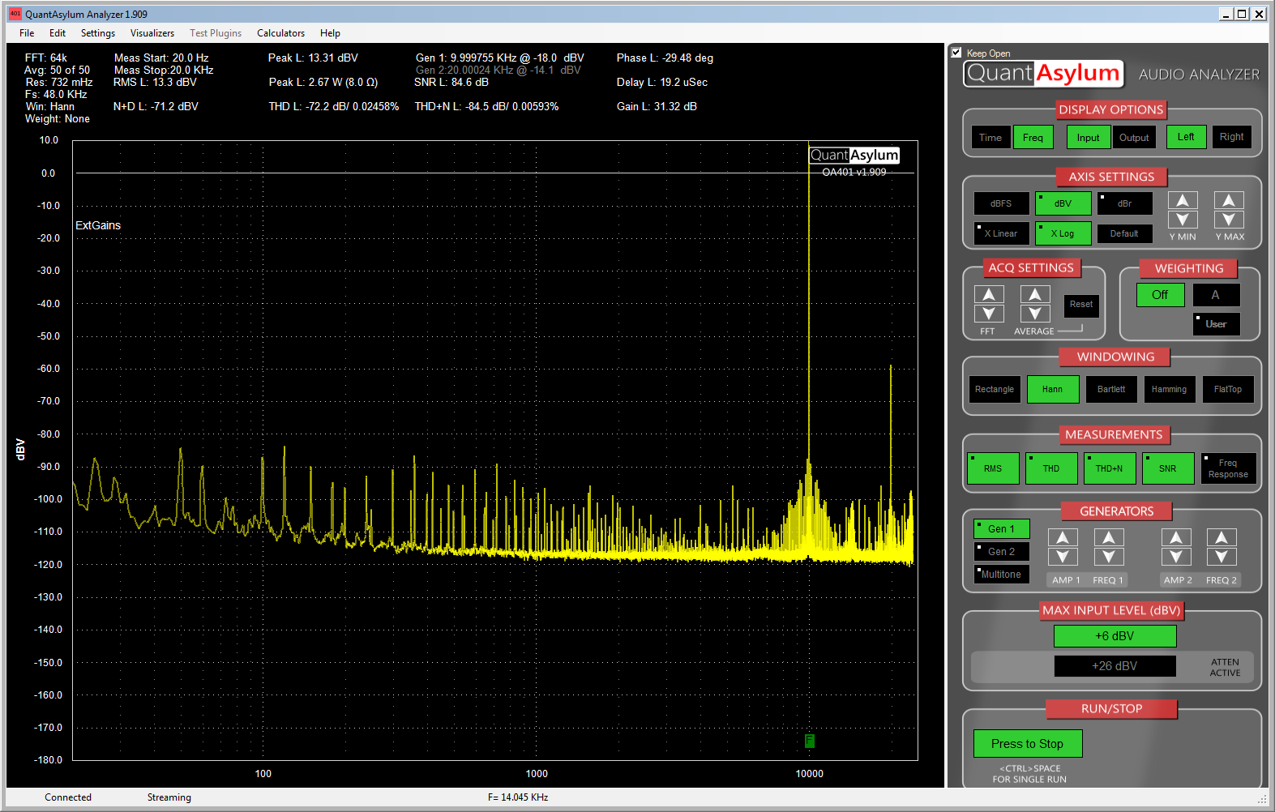Screen dimensions: 1275x812
Task: Toggle generator Gen 1
Action: (1002, 529)
